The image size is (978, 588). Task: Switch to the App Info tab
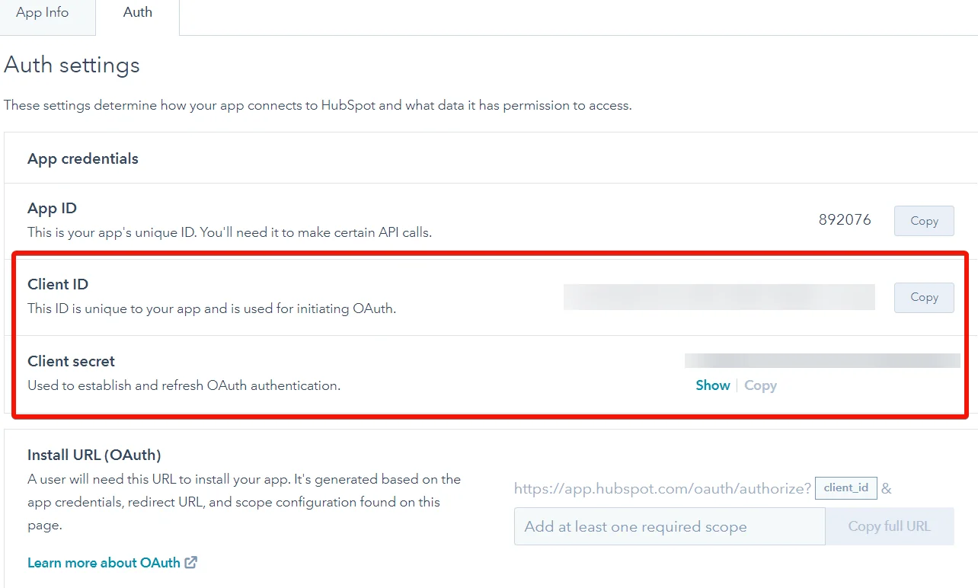tap(43, 13)
